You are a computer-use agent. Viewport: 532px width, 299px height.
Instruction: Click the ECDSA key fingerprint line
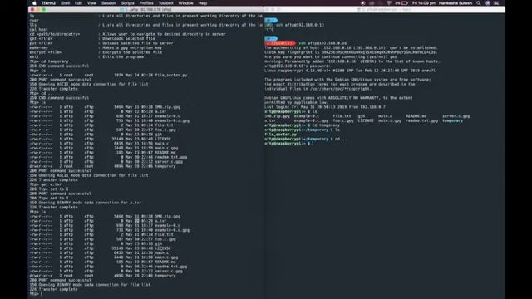[351, 52]
